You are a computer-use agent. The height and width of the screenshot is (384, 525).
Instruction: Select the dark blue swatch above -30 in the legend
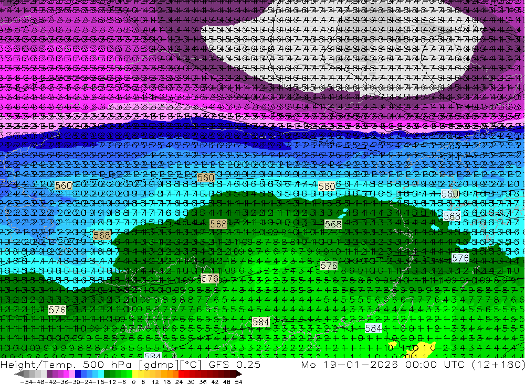(x=78, y=374)
